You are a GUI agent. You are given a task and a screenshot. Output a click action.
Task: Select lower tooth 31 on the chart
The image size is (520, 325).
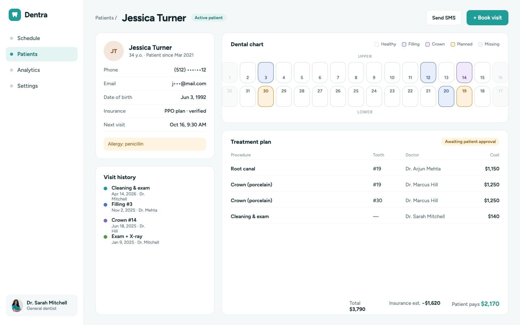(x=248, y=96)
